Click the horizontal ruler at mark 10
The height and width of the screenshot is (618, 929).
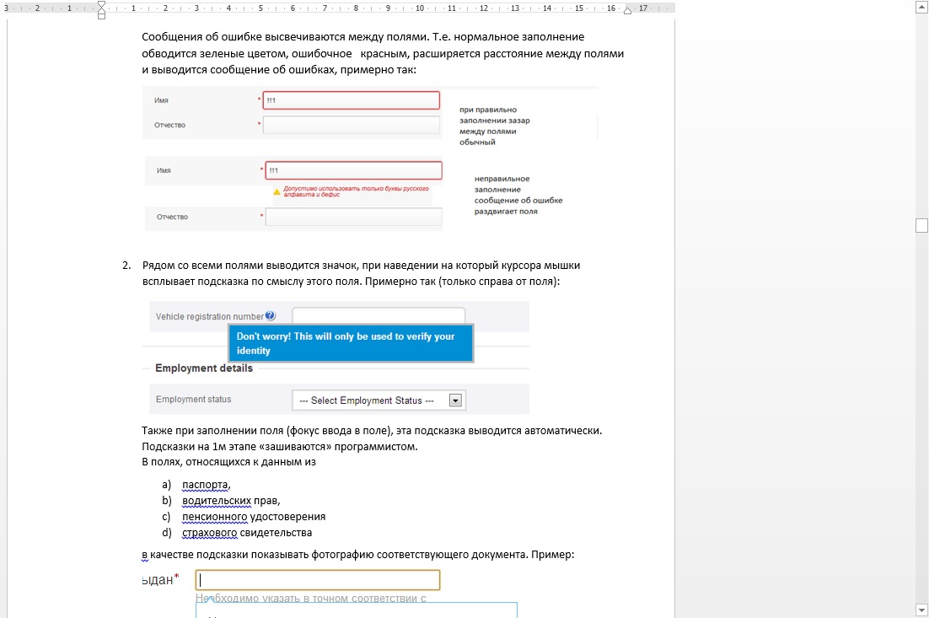point(420,8)
